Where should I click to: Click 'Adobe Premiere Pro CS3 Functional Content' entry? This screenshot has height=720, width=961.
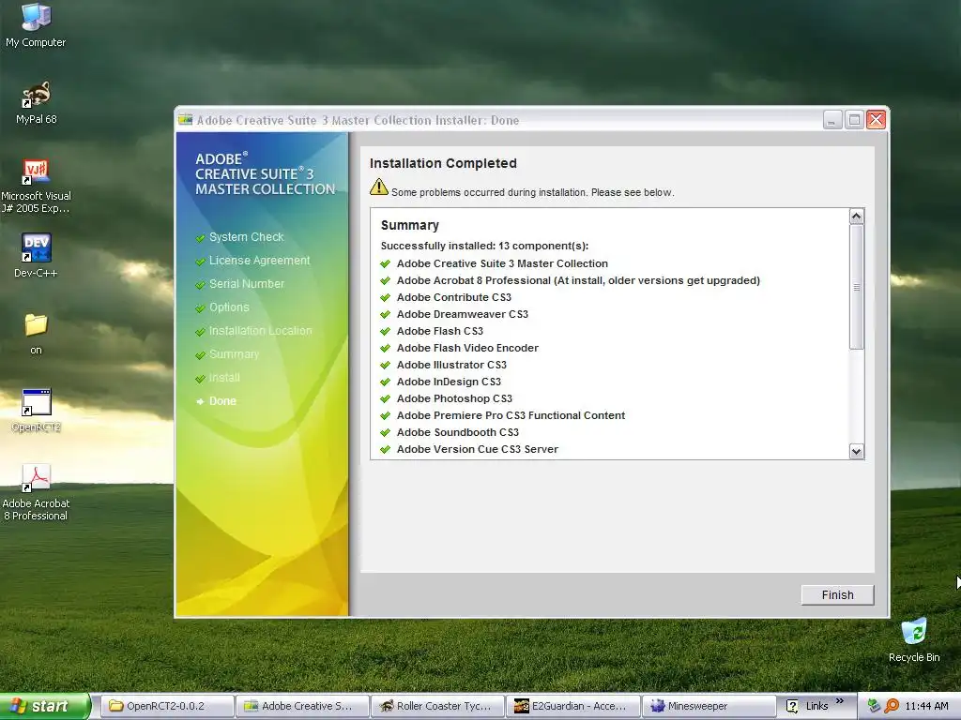(511, 415)
